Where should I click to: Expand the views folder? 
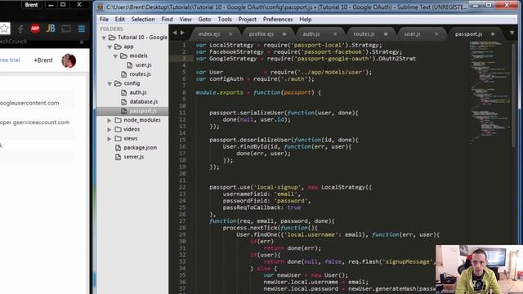(110, 138)
